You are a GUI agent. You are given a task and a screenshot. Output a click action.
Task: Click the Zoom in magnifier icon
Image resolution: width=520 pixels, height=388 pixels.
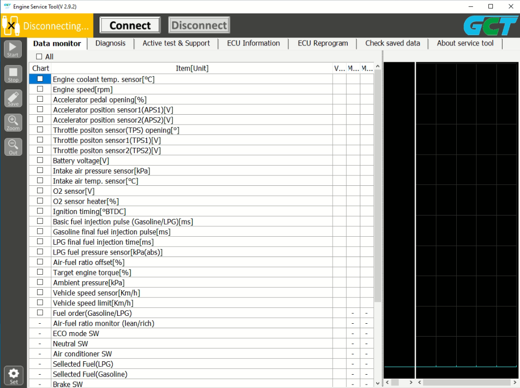pos(13,123)
